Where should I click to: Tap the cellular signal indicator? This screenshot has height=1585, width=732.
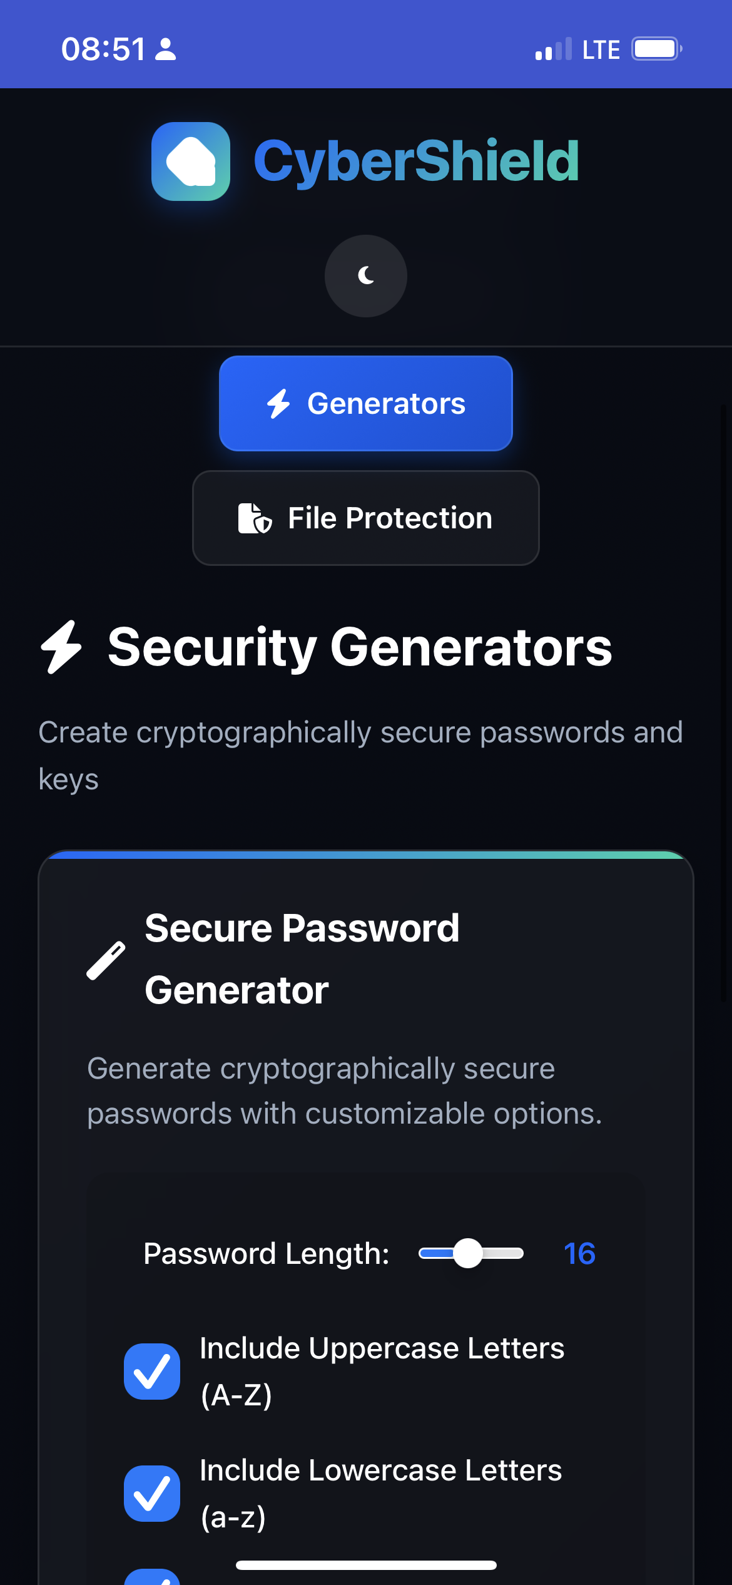554,49
